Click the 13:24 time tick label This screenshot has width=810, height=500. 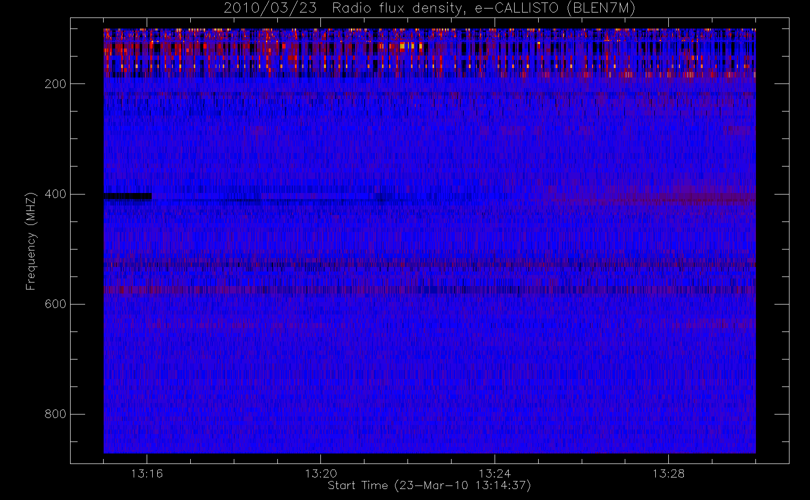495,473
